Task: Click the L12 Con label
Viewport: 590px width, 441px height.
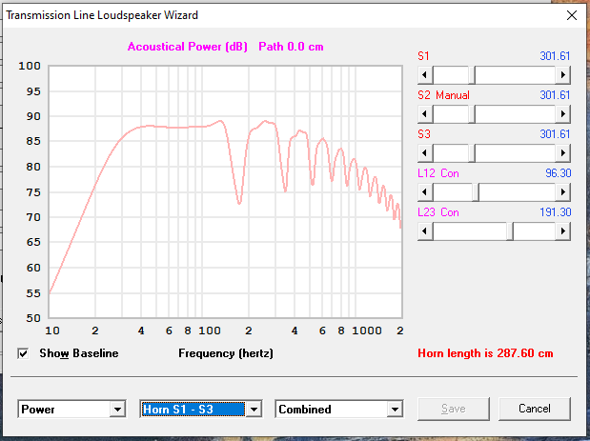Action: pyautogui.click(x=438, y=173)
